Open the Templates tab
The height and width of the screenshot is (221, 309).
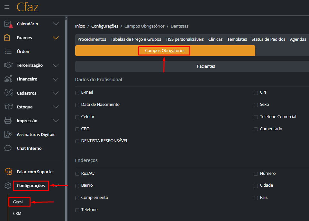[x=237, y=39]
